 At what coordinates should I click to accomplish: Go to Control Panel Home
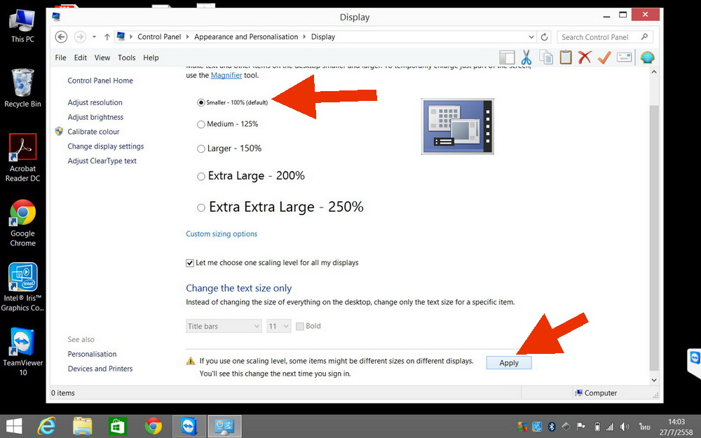click(100, 81)
